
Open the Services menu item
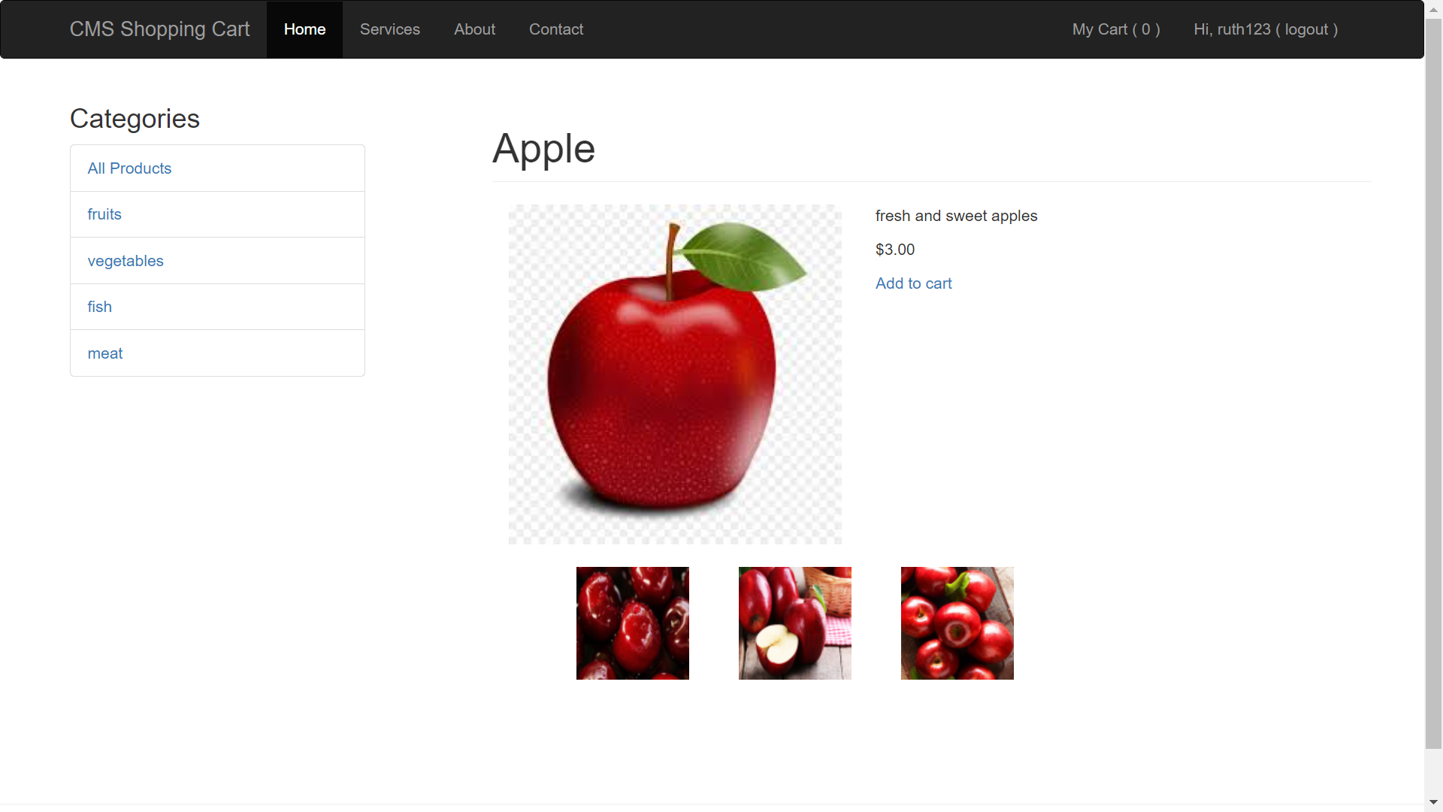389,29
